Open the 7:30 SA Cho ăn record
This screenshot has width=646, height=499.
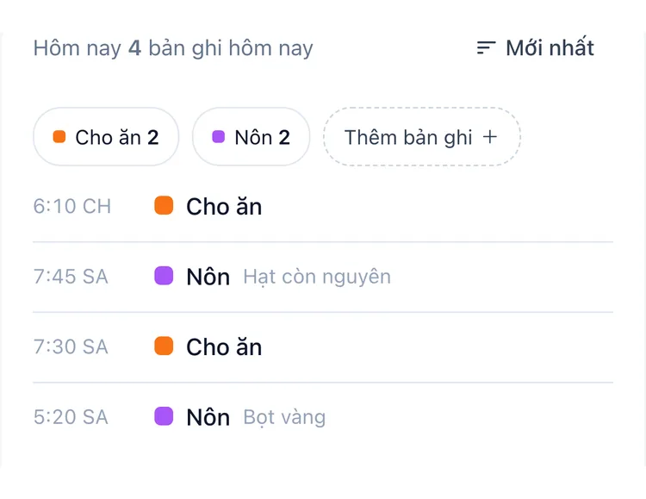[323, 346]
